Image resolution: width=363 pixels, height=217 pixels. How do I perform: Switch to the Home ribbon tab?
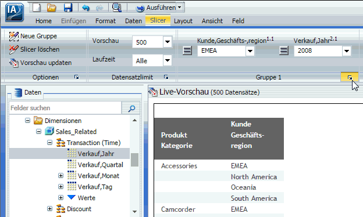click(x=44, y=21)
